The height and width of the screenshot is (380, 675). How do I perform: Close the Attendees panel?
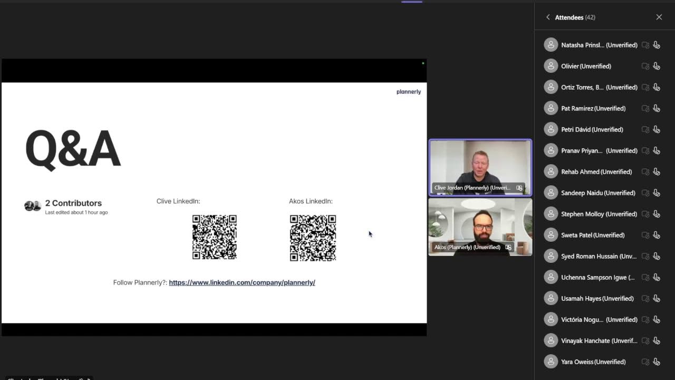tap(659, 17)
